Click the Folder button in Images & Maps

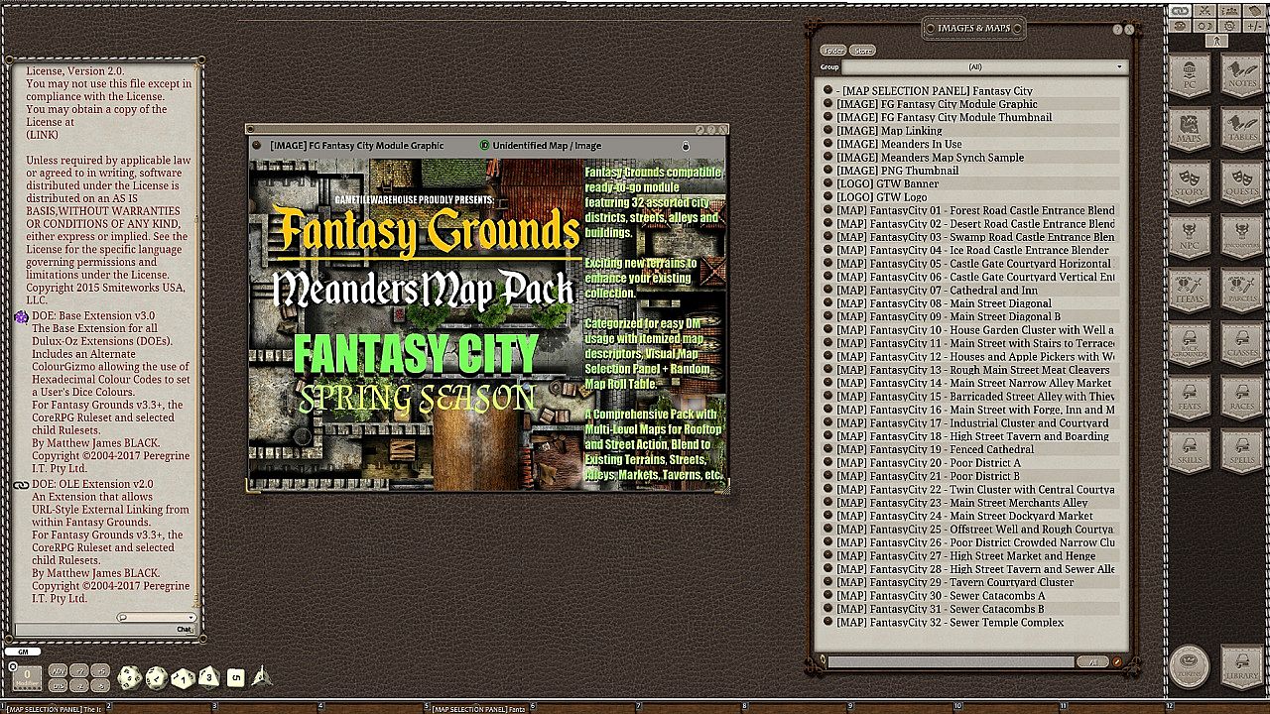pyautogui.click(x=833, y=51)
